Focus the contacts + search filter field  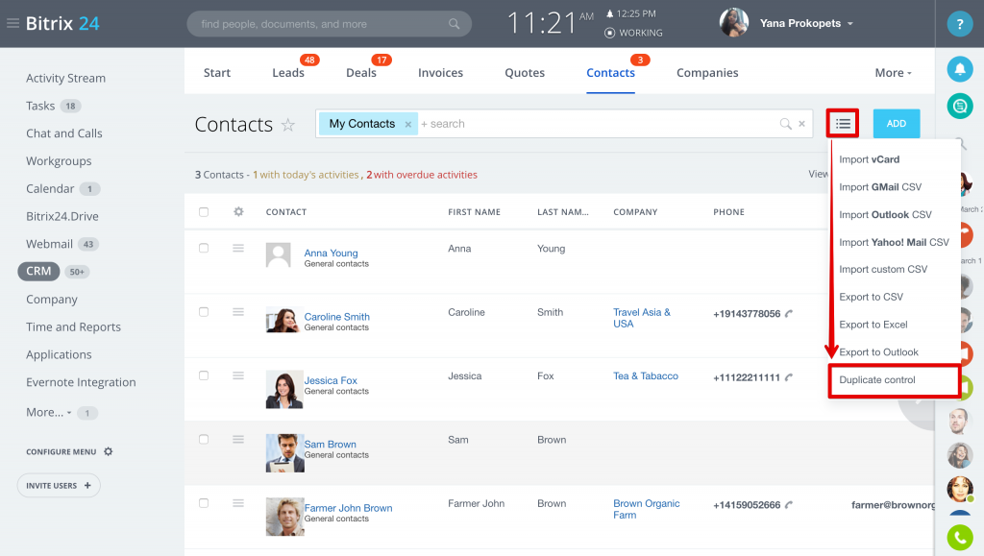pos(596,124)
